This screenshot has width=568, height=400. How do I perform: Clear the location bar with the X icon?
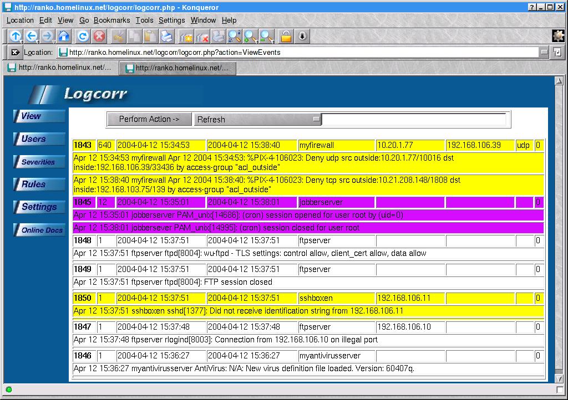[x=15, y=52]
